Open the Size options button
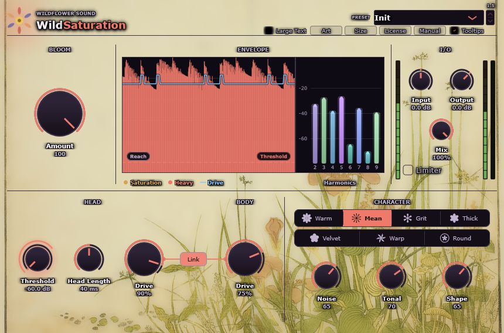 pos(360,30)
